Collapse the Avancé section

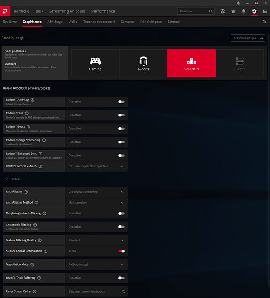[7, 179]
